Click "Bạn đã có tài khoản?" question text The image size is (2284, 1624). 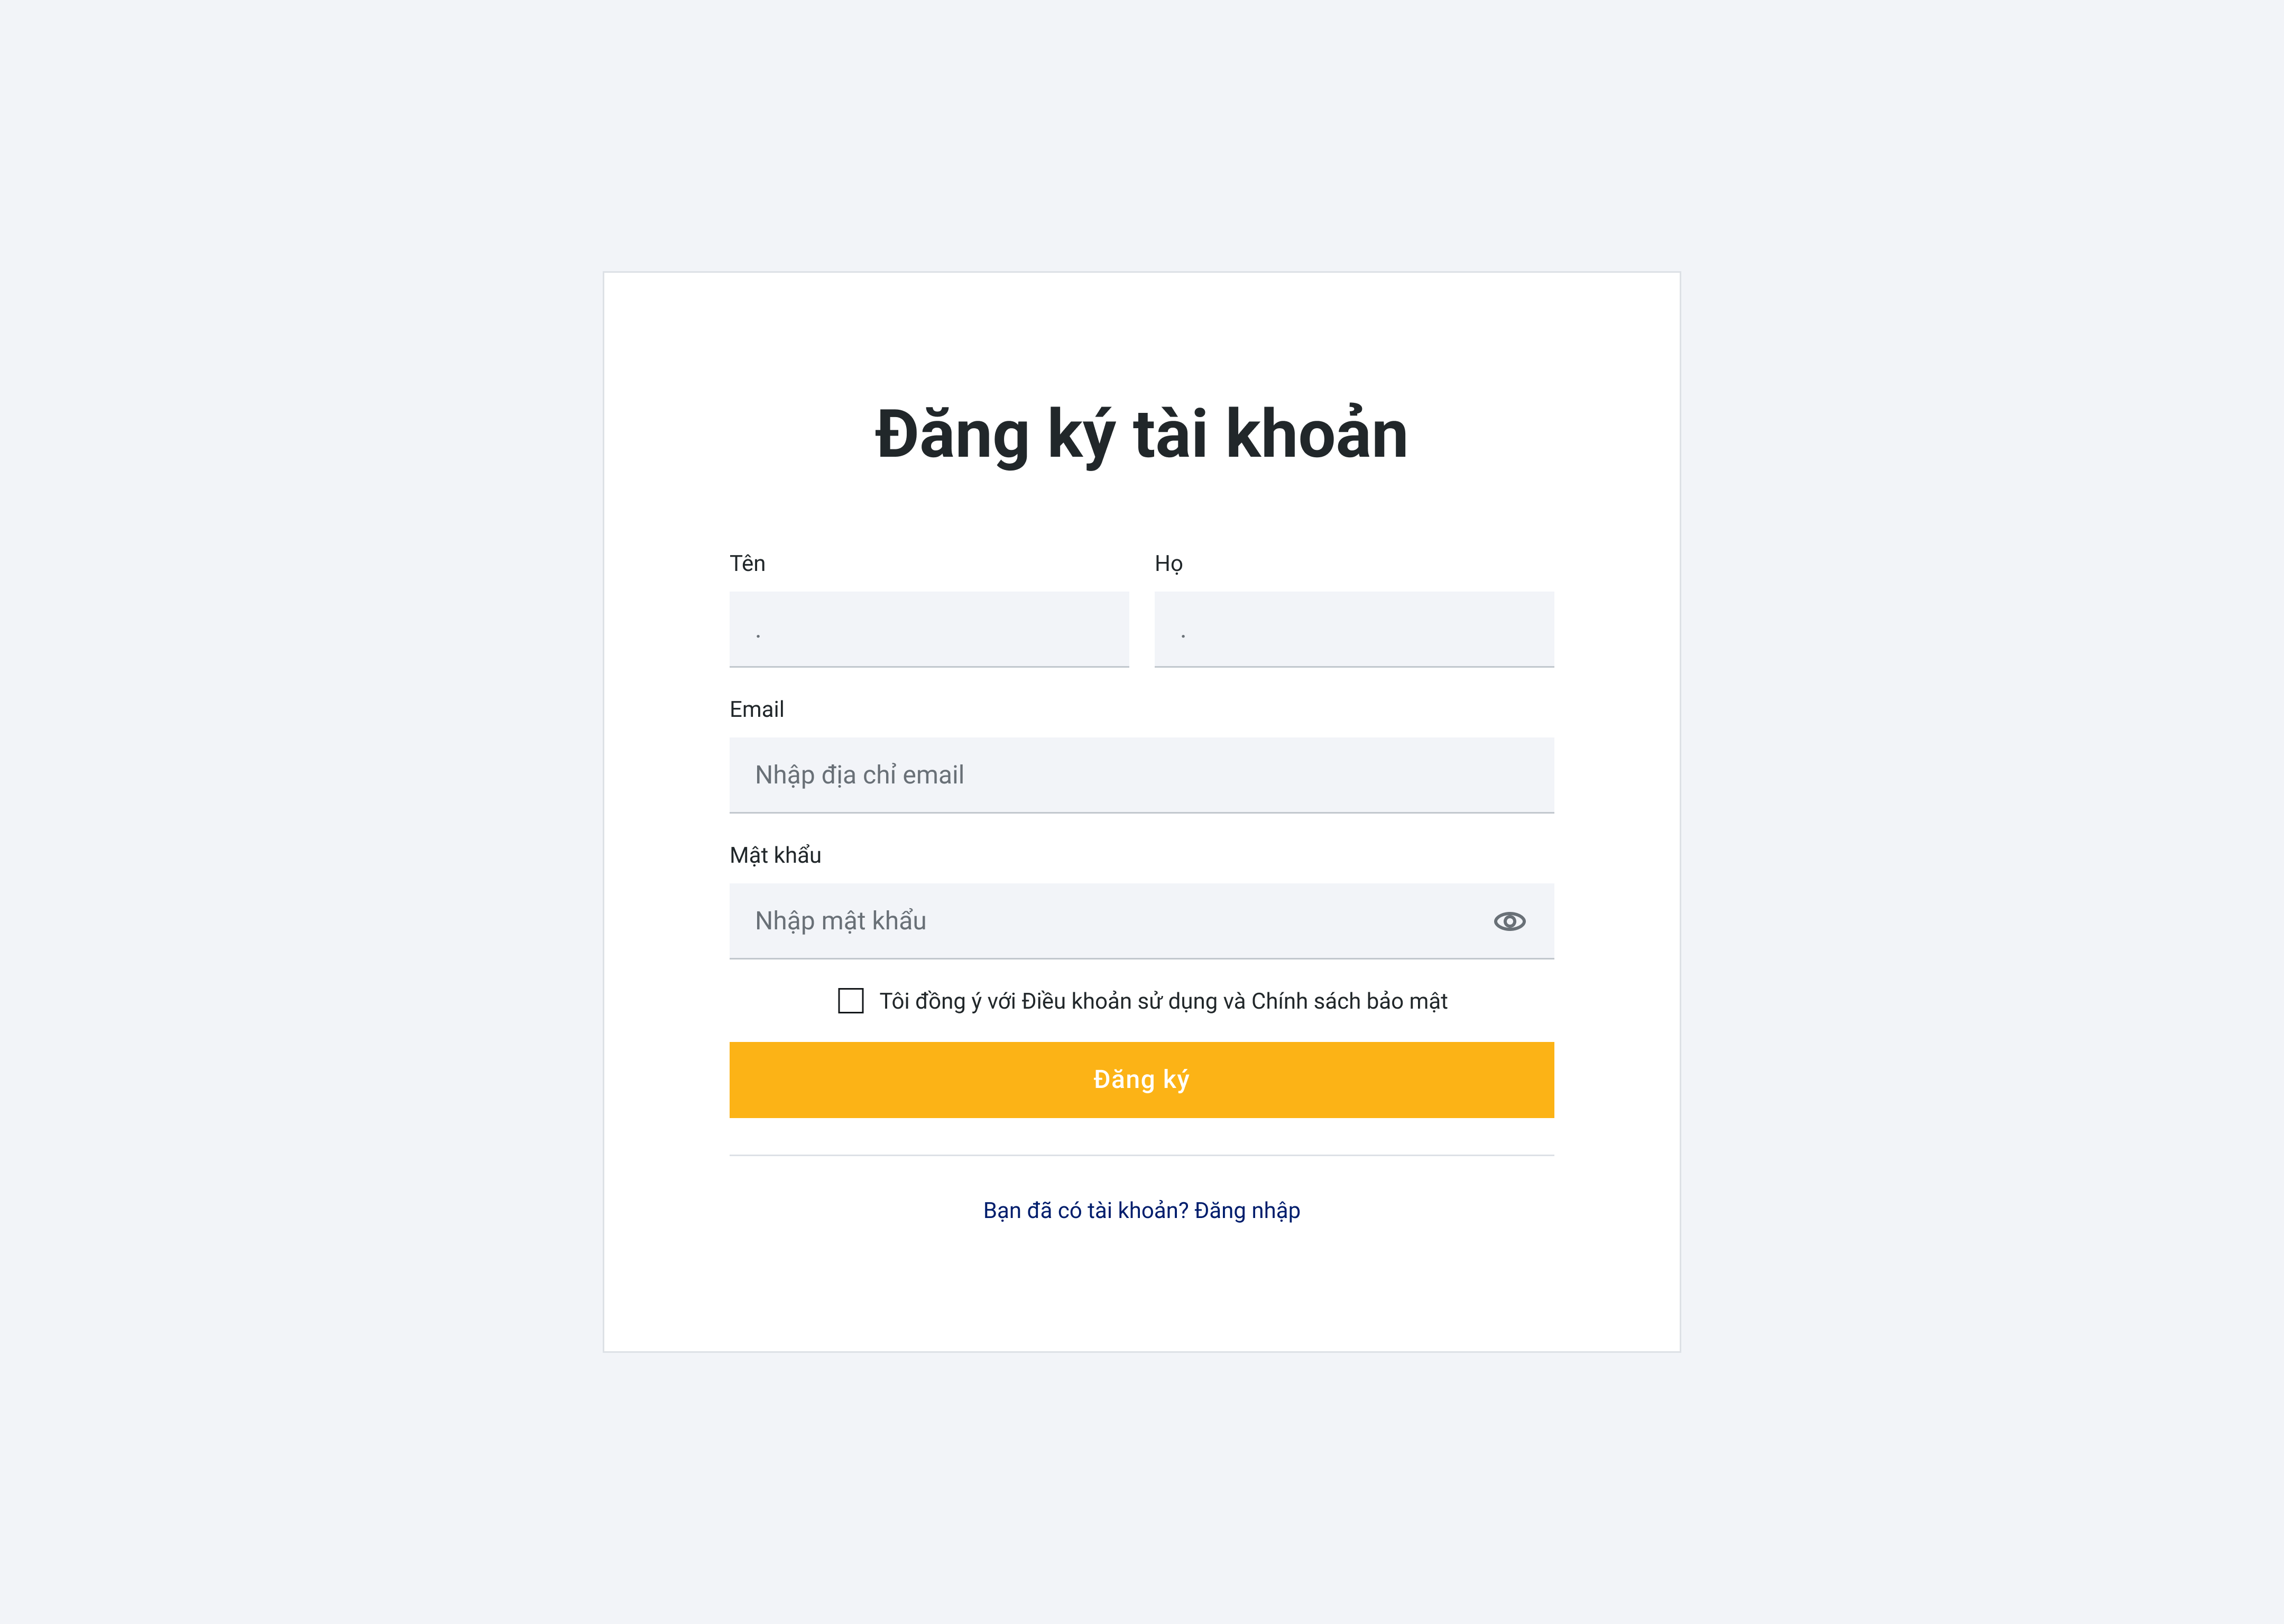click(1085, 1211)
